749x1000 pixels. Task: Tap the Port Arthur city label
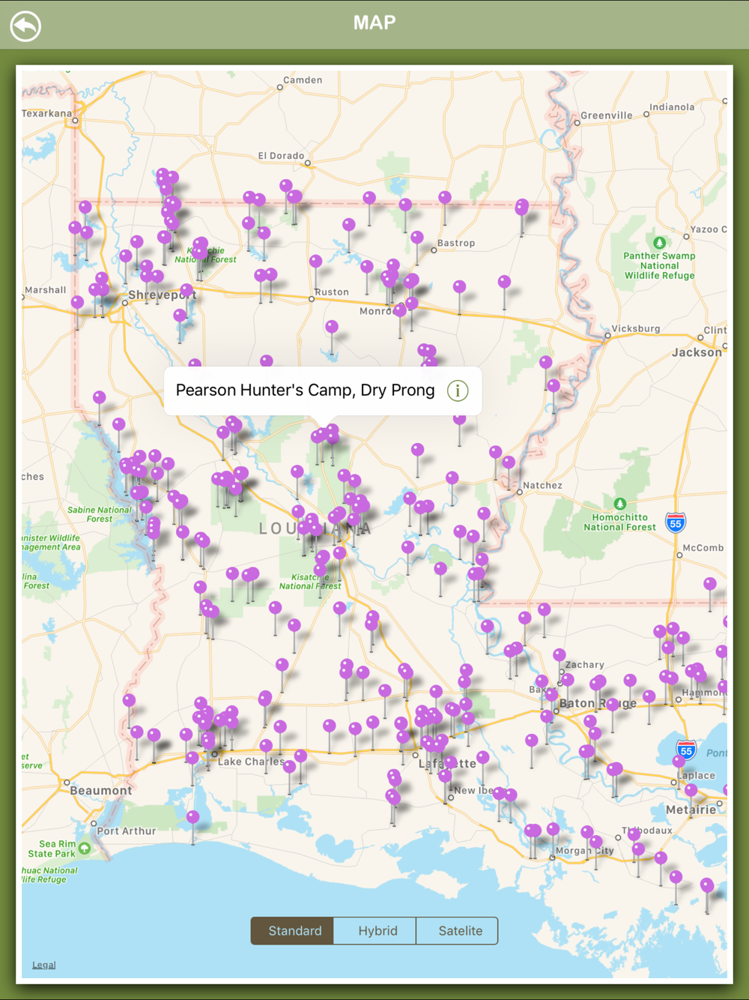click(x=127, y=831)
